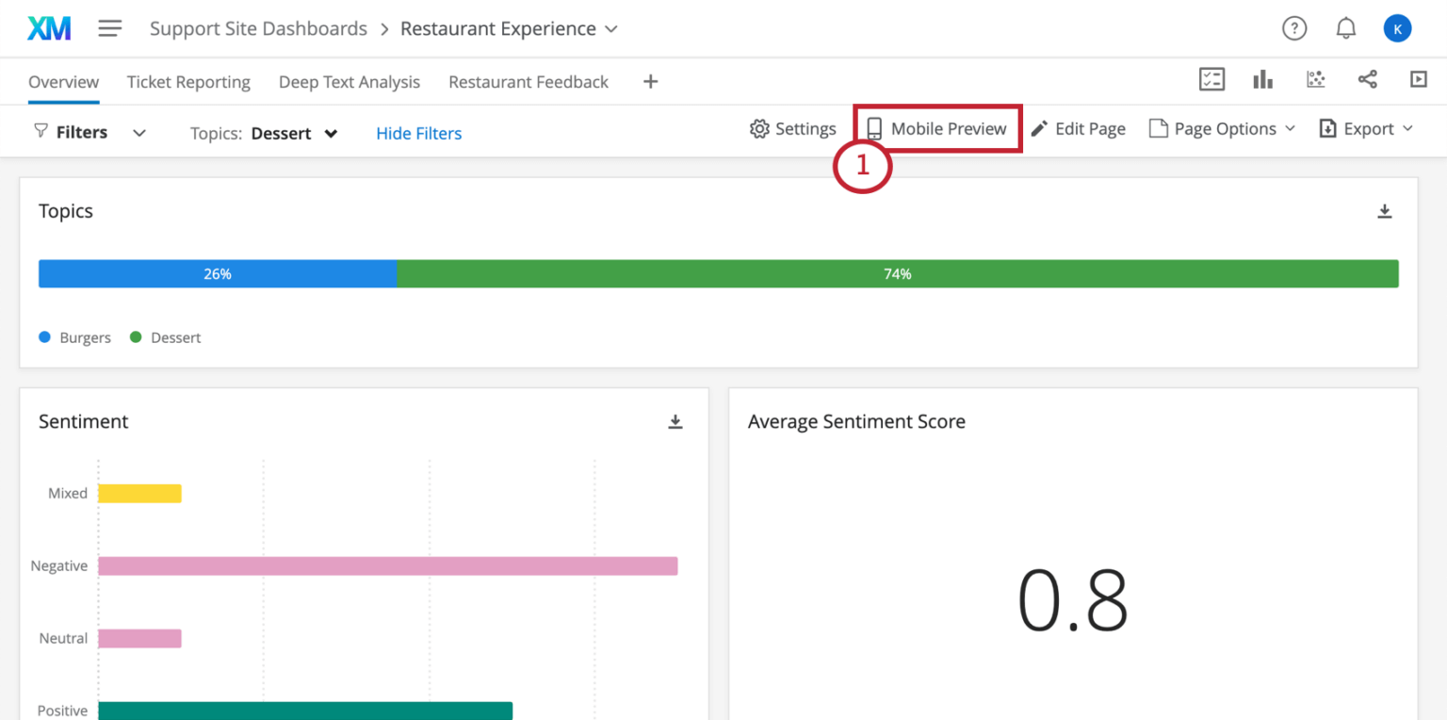Switch to the Deep Text Analysis tab
This screenshot has width=1447, height=720.
(x=349, y=82)
